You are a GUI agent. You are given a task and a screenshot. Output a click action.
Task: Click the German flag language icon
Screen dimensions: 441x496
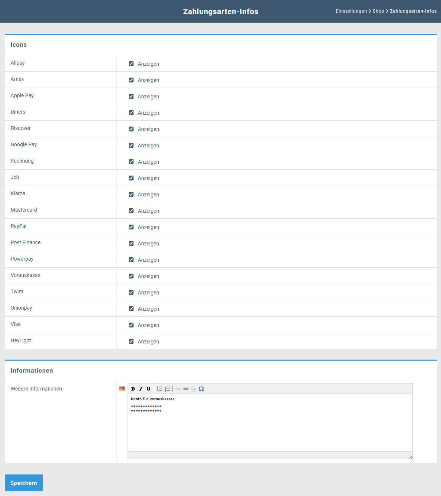pyautogui.click(x=122, y=389)
